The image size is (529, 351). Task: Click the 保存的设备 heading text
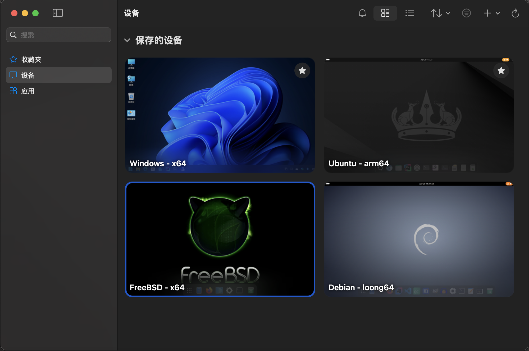tap(159, 40)
